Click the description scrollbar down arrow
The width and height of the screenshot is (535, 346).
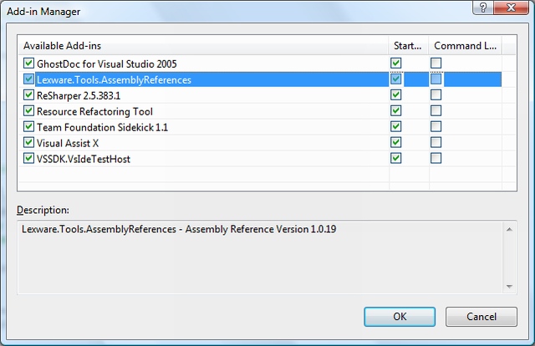[509, 287]
